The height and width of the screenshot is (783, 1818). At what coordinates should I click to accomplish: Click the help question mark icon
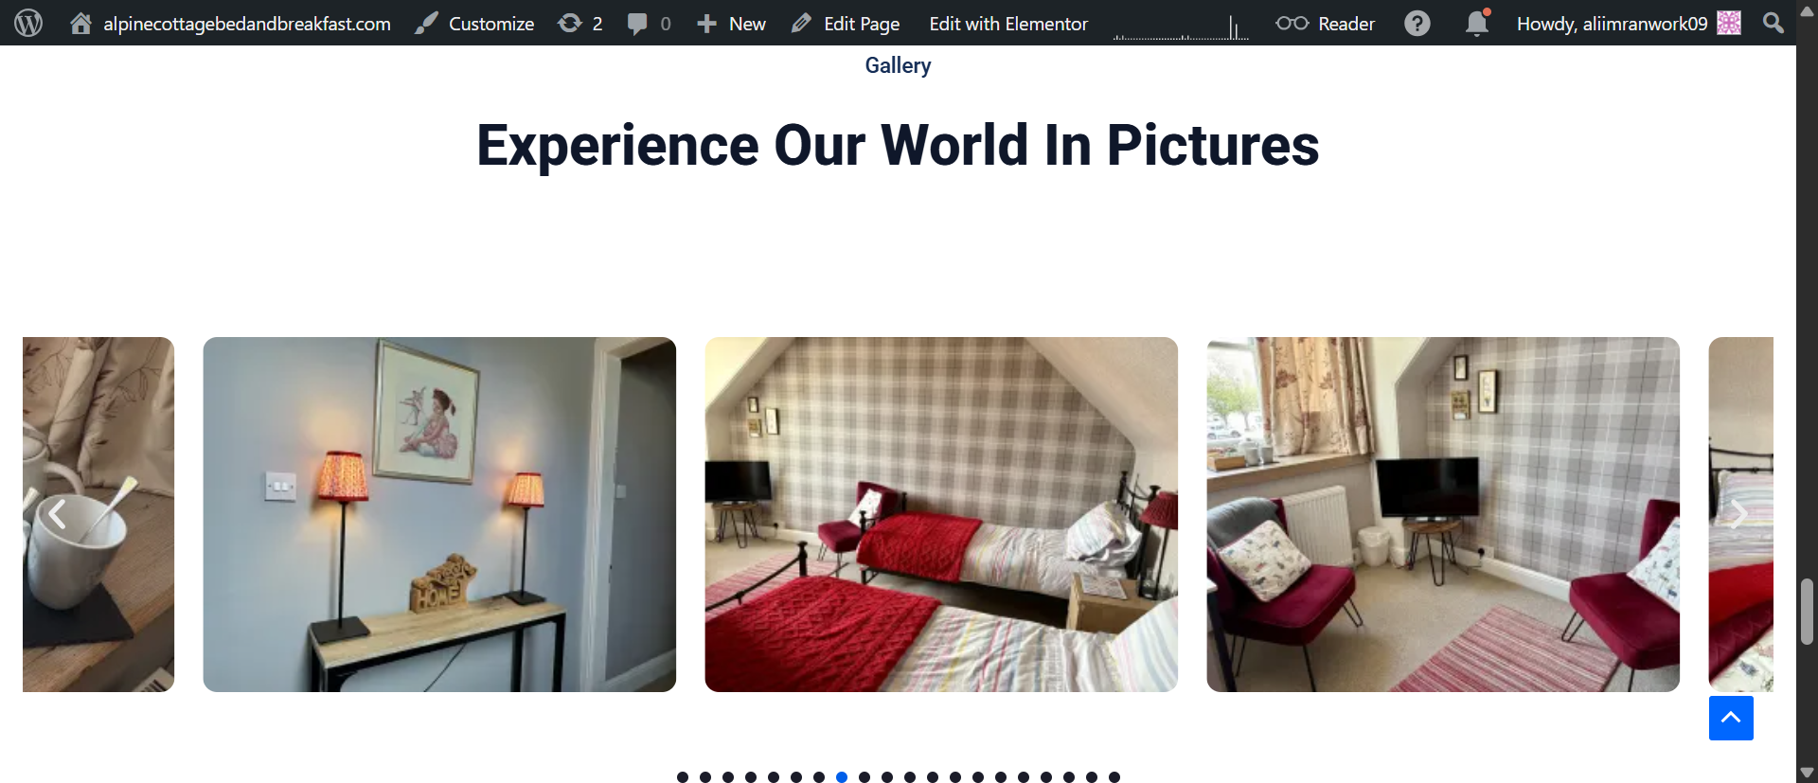pos(1417,23)
